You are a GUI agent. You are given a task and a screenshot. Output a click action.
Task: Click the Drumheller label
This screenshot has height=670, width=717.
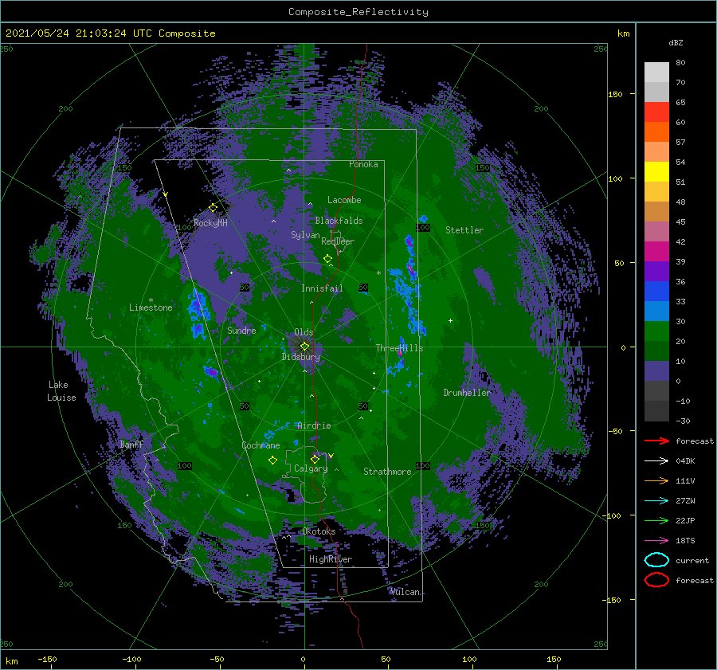pos(467,393)
